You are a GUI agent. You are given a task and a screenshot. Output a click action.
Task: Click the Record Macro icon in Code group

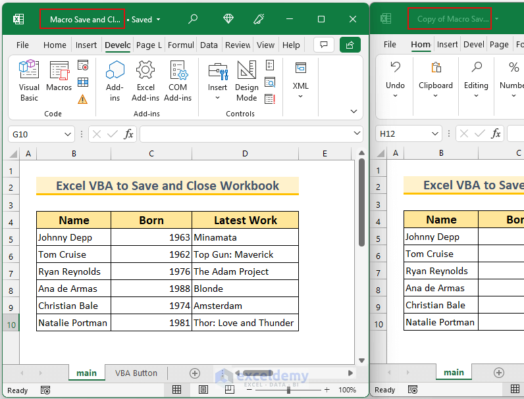click(83, 65)
